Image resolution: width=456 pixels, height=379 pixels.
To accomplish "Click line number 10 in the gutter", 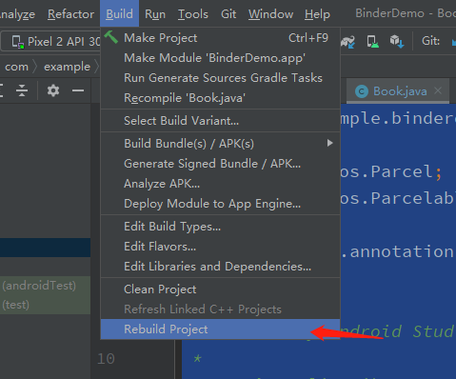I will [x=106, y=359].
